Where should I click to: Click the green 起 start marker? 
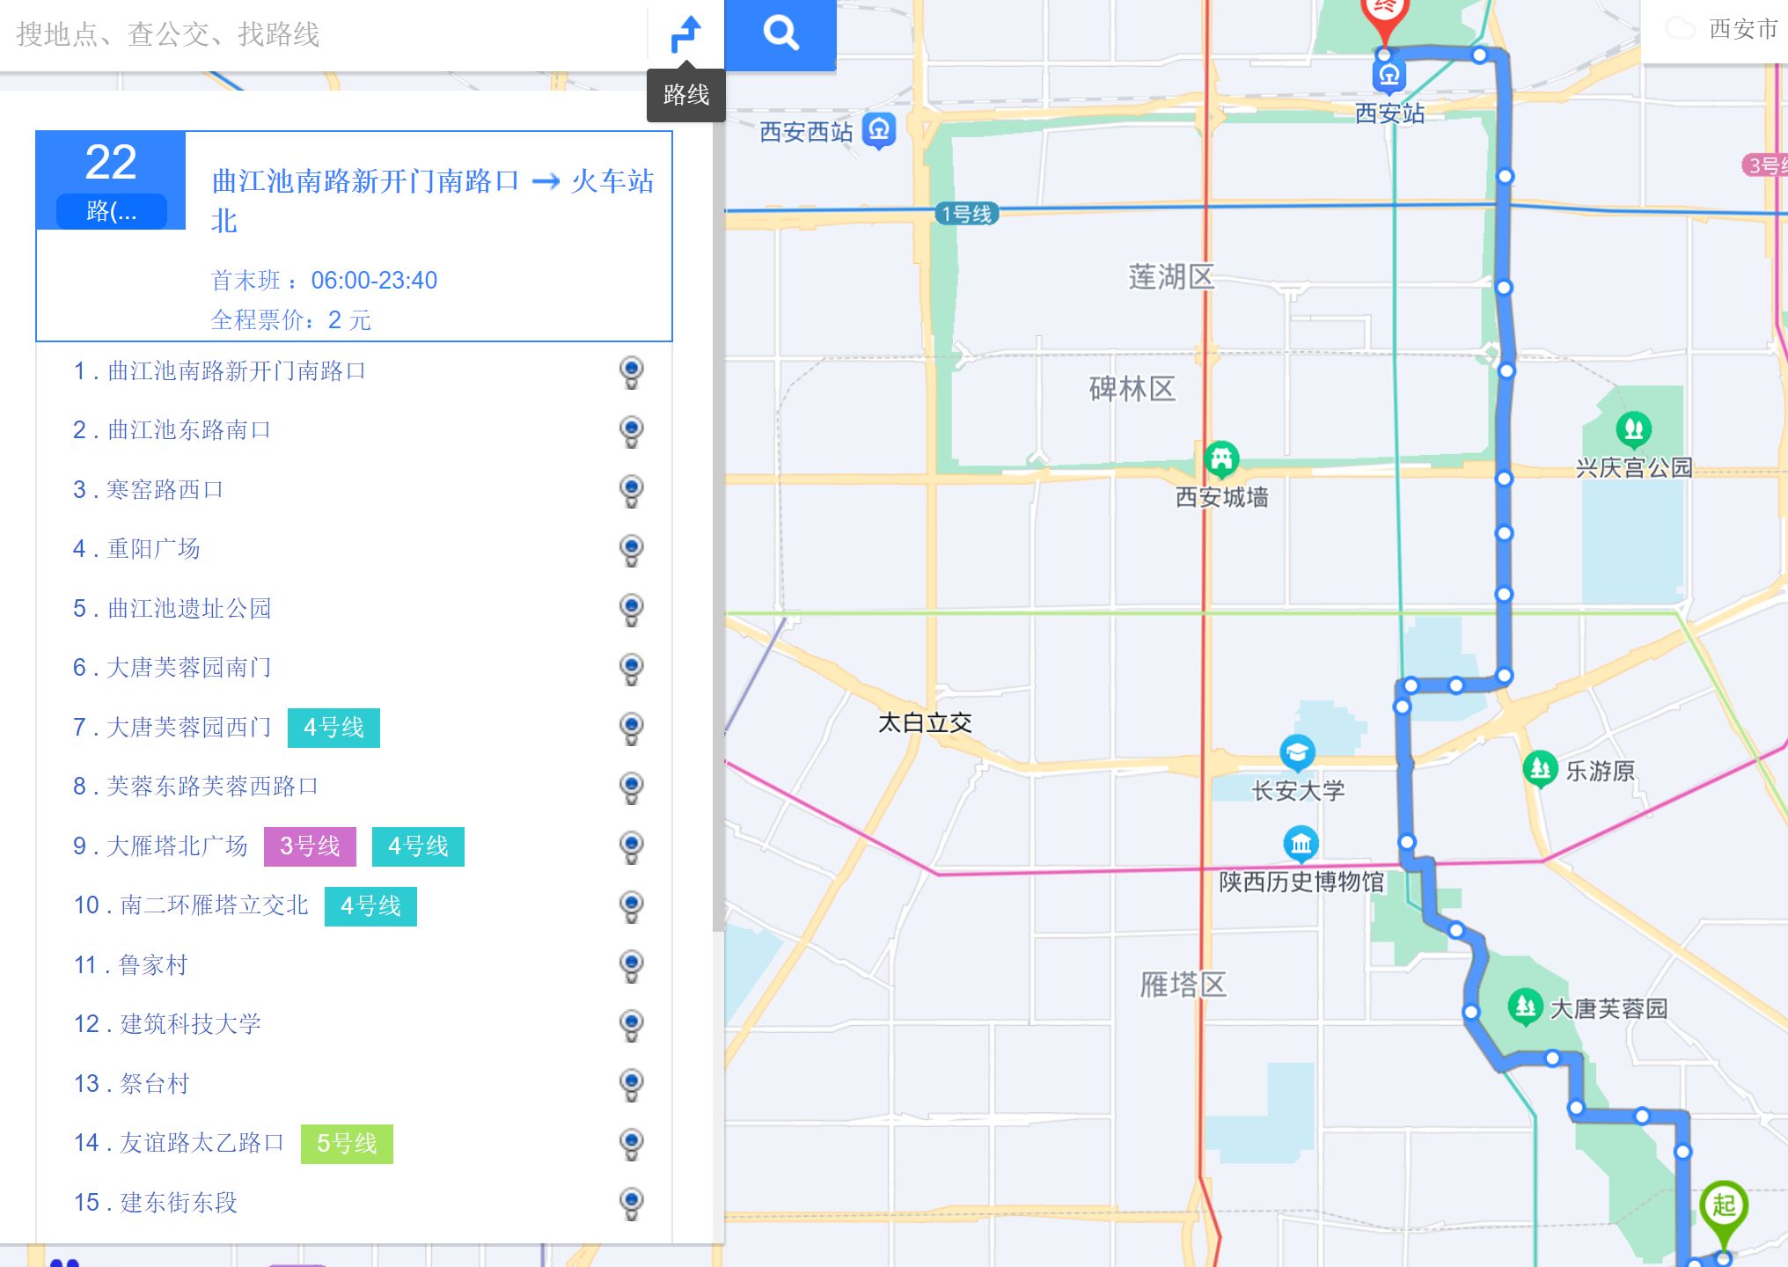coord(1723,1207)
